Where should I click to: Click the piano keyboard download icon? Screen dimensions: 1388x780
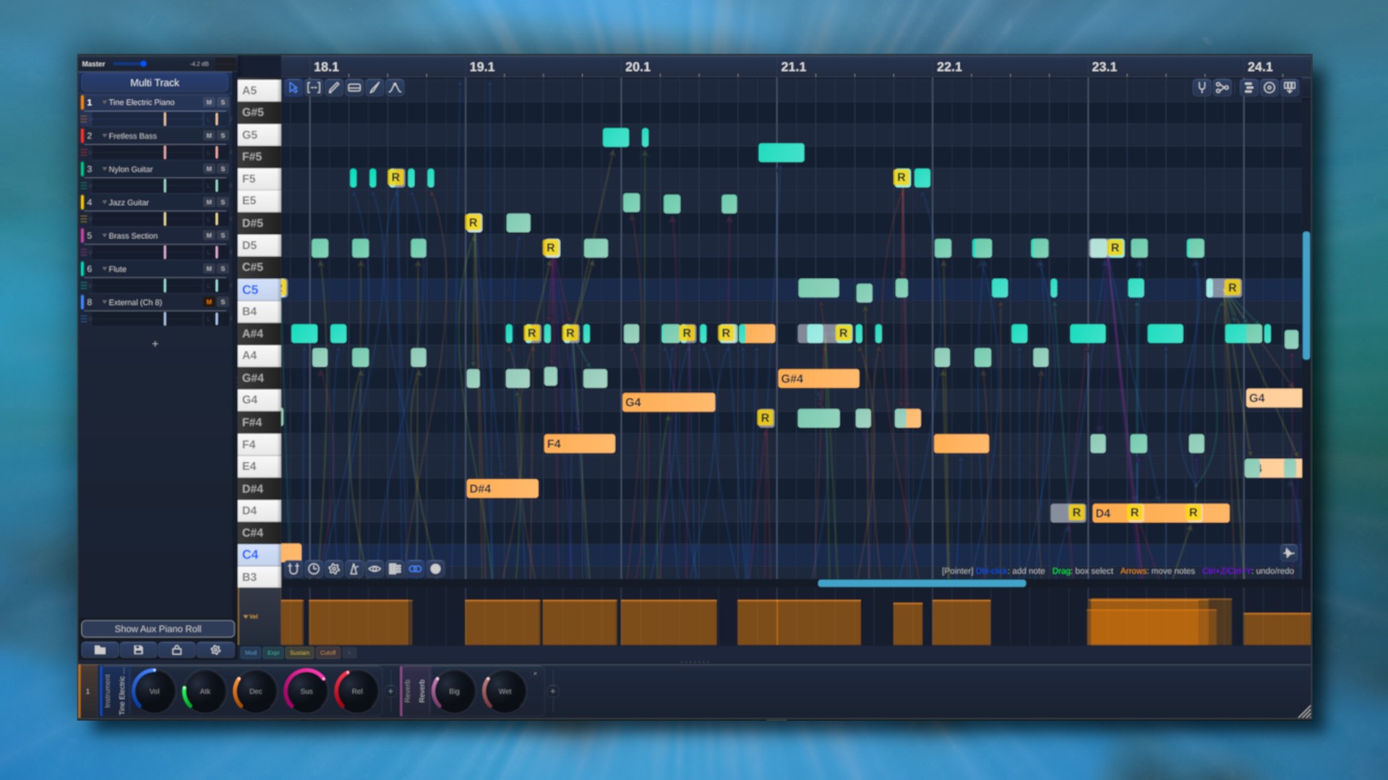coord(1290,88)
